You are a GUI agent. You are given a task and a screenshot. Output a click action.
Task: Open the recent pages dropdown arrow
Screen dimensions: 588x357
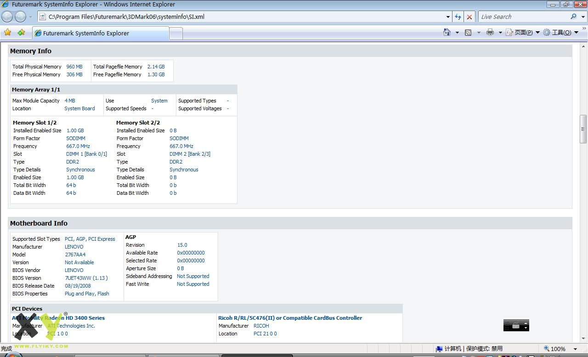click(30, 17)
